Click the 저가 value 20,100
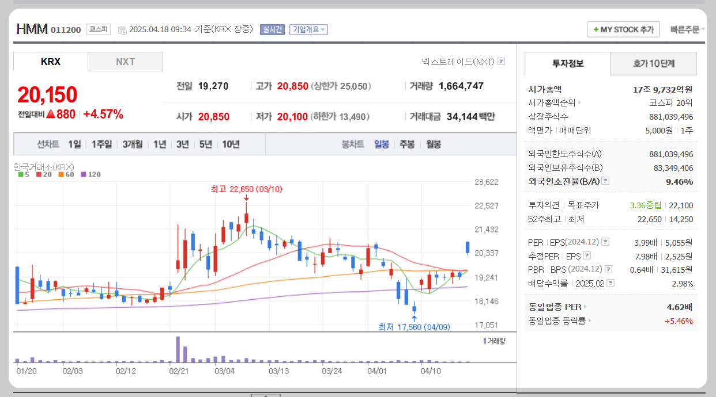The height and width of the screenshot is (397, 716). coord(293,117)
